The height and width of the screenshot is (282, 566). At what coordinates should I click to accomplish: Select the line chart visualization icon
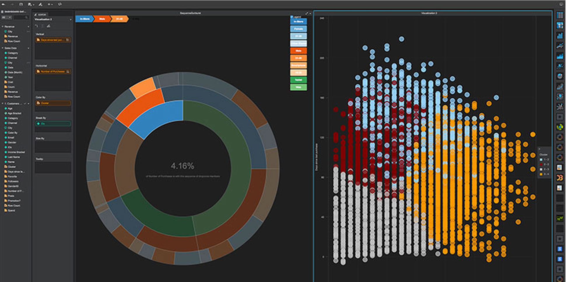click(560, 46)
